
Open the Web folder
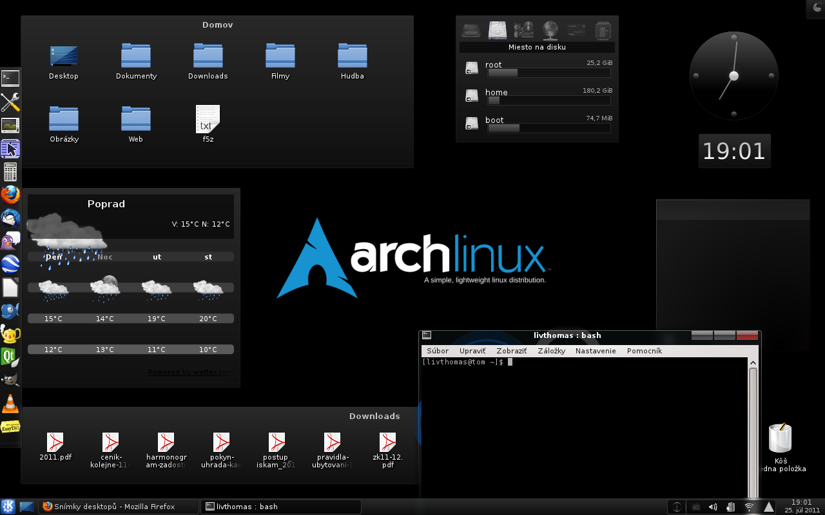[x=136, y=124]
